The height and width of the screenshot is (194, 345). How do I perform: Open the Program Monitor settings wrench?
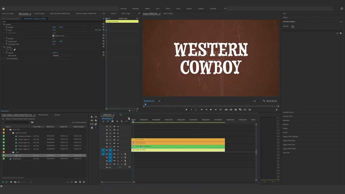(x=264, y=101)
